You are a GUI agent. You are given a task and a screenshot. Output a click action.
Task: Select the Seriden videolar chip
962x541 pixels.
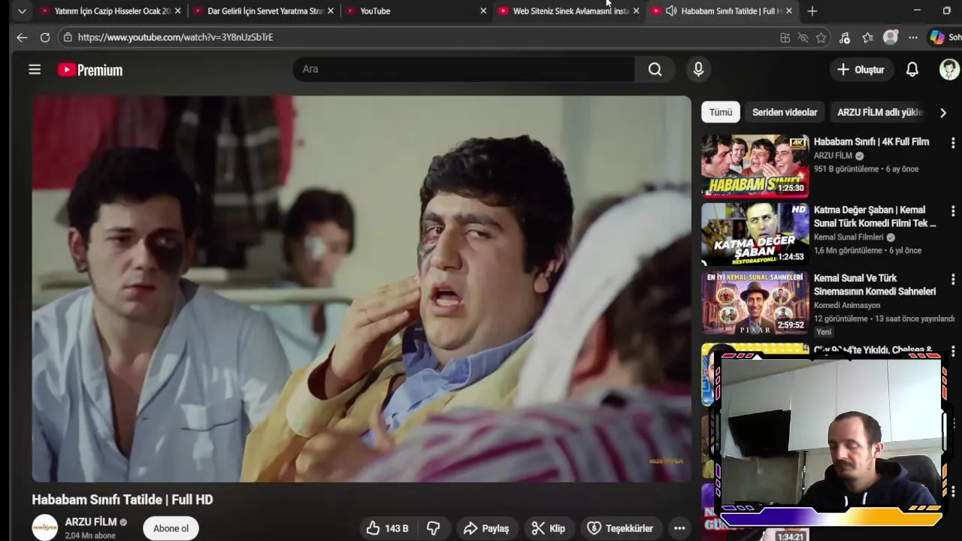(785, 112)
